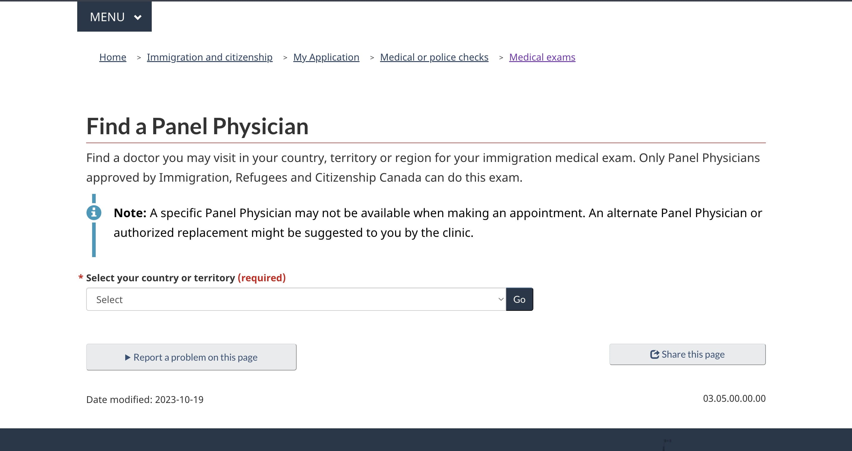Open Medical or police checks breadcrumb

coord(434,57)
